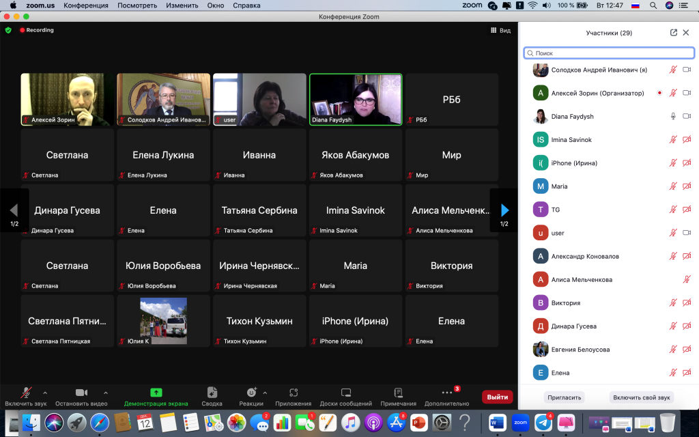
Task: Open the input language flag menu
Action: (636, 5)
